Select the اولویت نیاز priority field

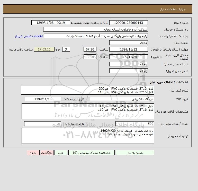pos(128,43)
